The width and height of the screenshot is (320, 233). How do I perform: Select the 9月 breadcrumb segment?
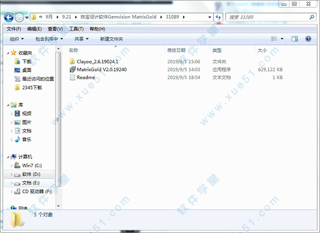(49, 17)
